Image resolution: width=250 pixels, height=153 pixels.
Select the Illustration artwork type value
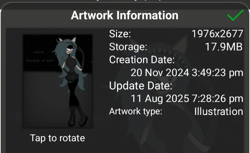point(219,112)
